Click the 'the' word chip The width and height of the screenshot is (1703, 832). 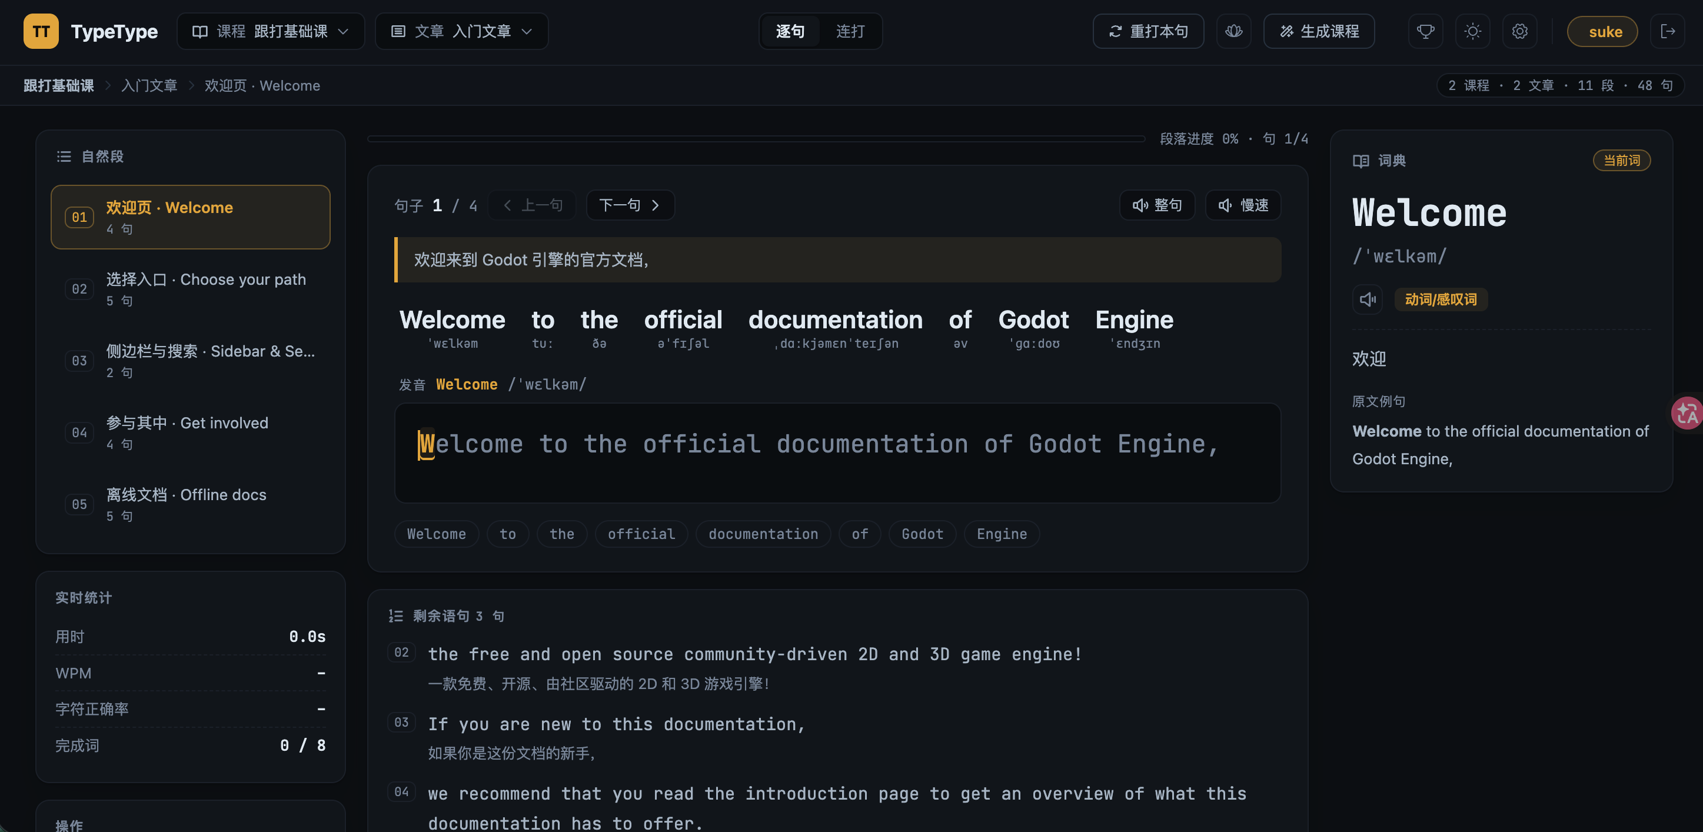562,534
